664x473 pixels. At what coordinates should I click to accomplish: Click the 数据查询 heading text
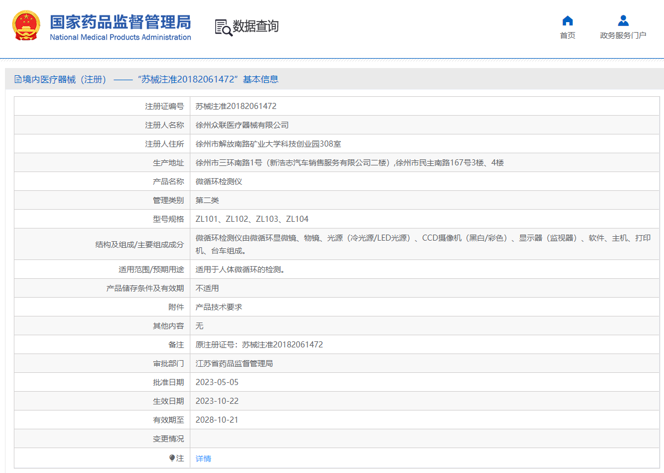coord(256,26)
